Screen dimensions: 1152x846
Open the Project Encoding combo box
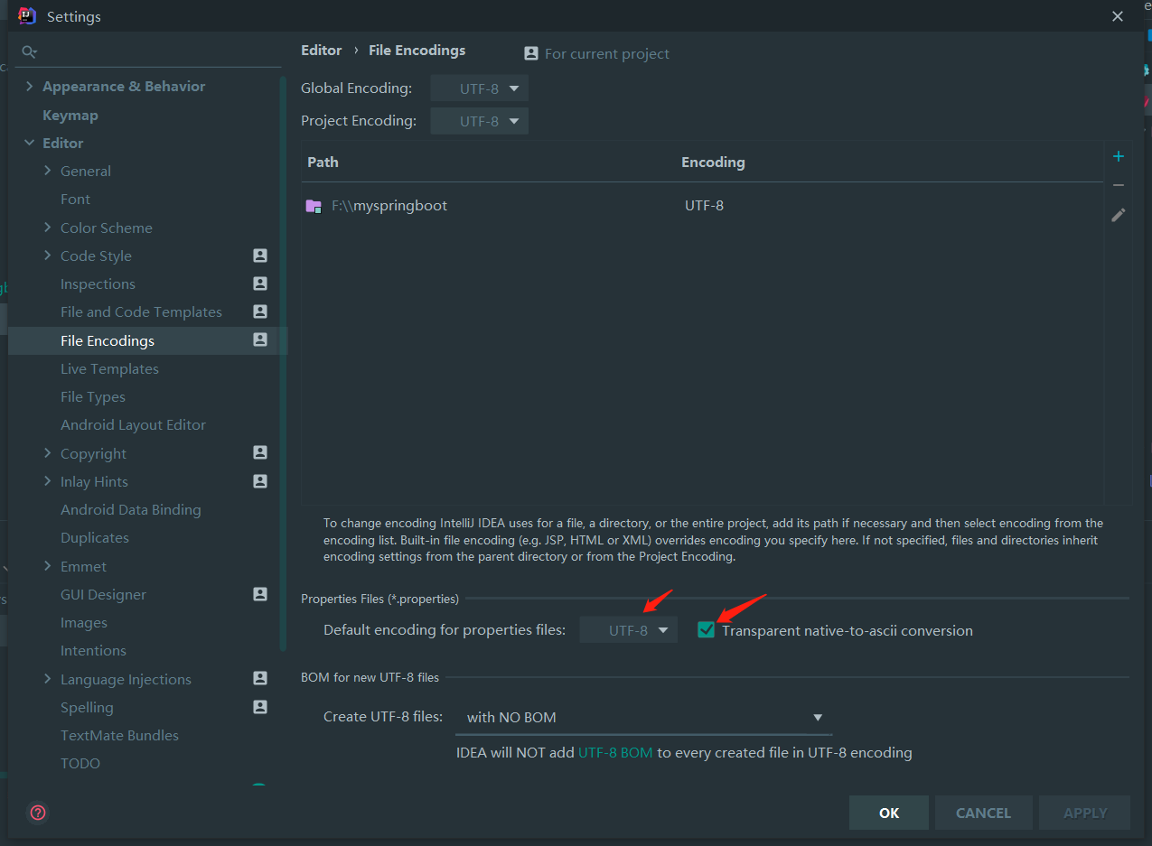(x=479, y=120)
